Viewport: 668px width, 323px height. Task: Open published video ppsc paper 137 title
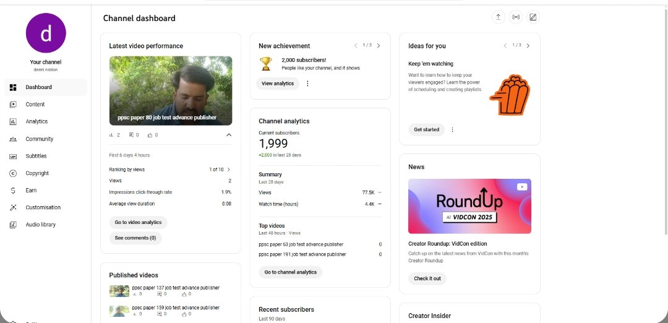point(176,288)
